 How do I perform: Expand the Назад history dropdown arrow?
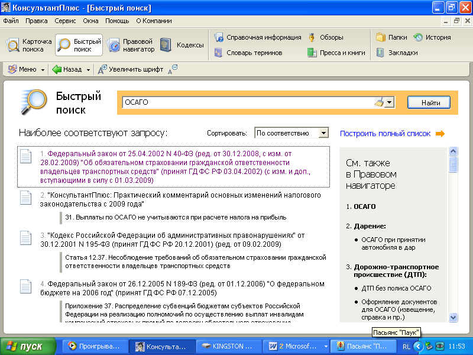point(88,70)
